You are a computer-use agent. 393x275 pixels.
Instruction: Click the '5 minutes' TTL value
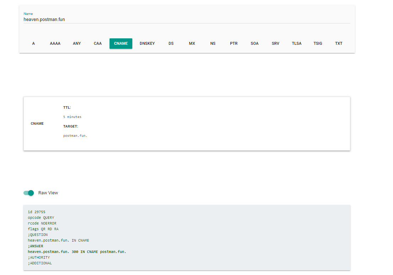click(72, 117)
